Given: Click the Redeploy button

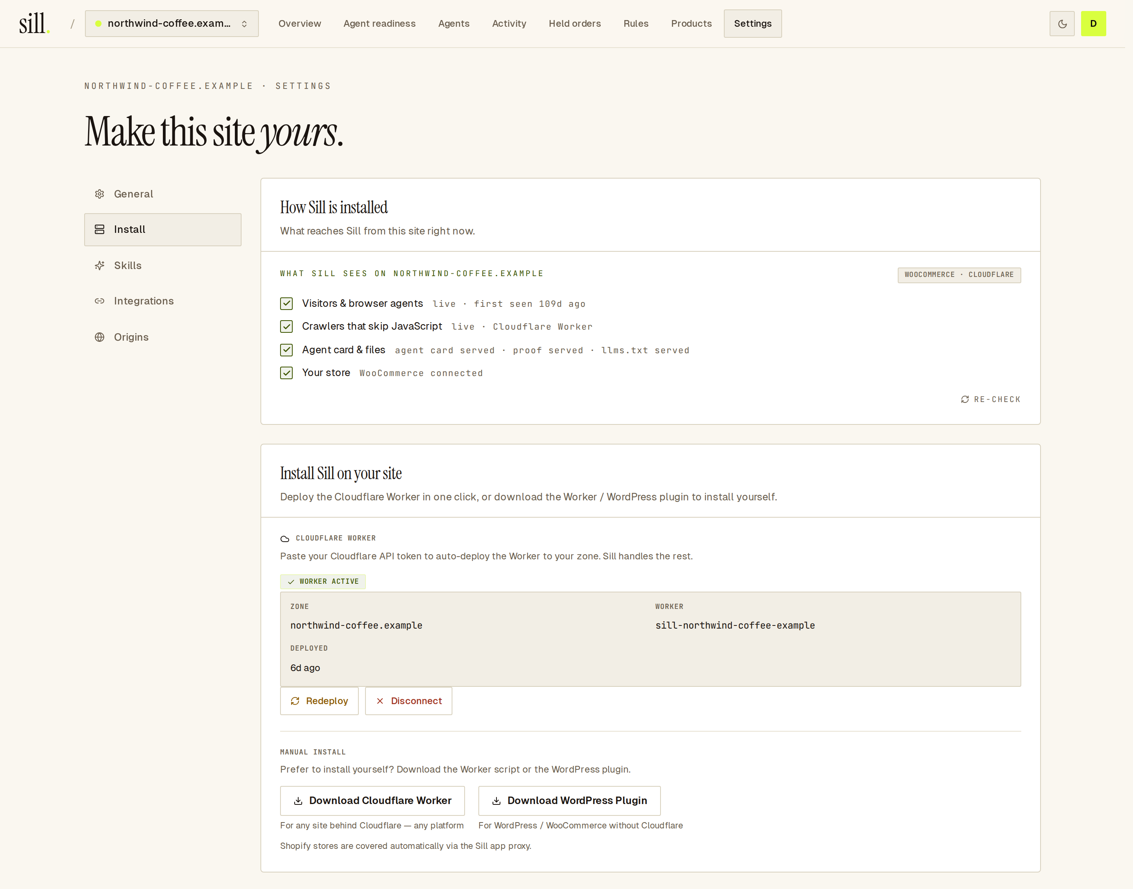Looking at the screenshot, I should pos(319,701).
